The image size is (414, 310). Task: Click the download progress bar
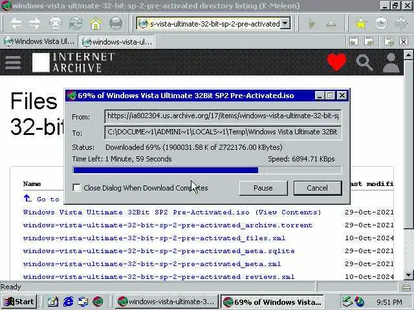click(x=207, y=170)
